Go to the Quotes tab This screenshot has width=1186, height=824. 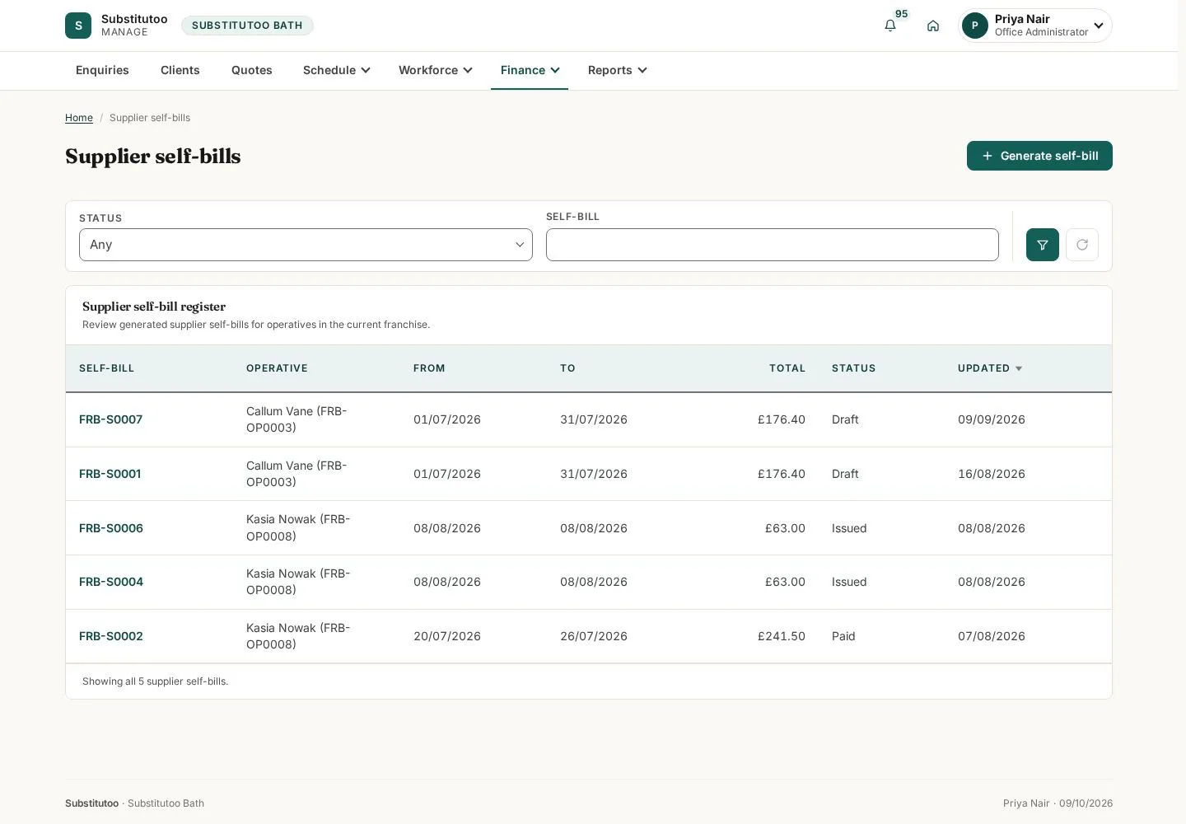pyautogui.click(x=252, y=70)
